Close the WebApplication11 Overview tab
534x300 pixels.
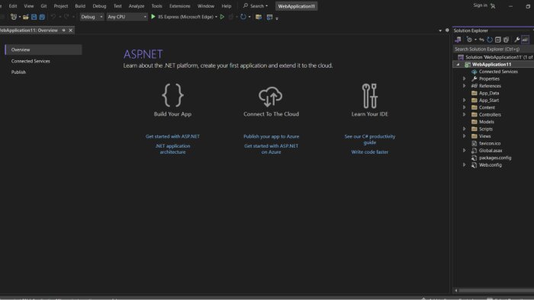pos(70,30)
